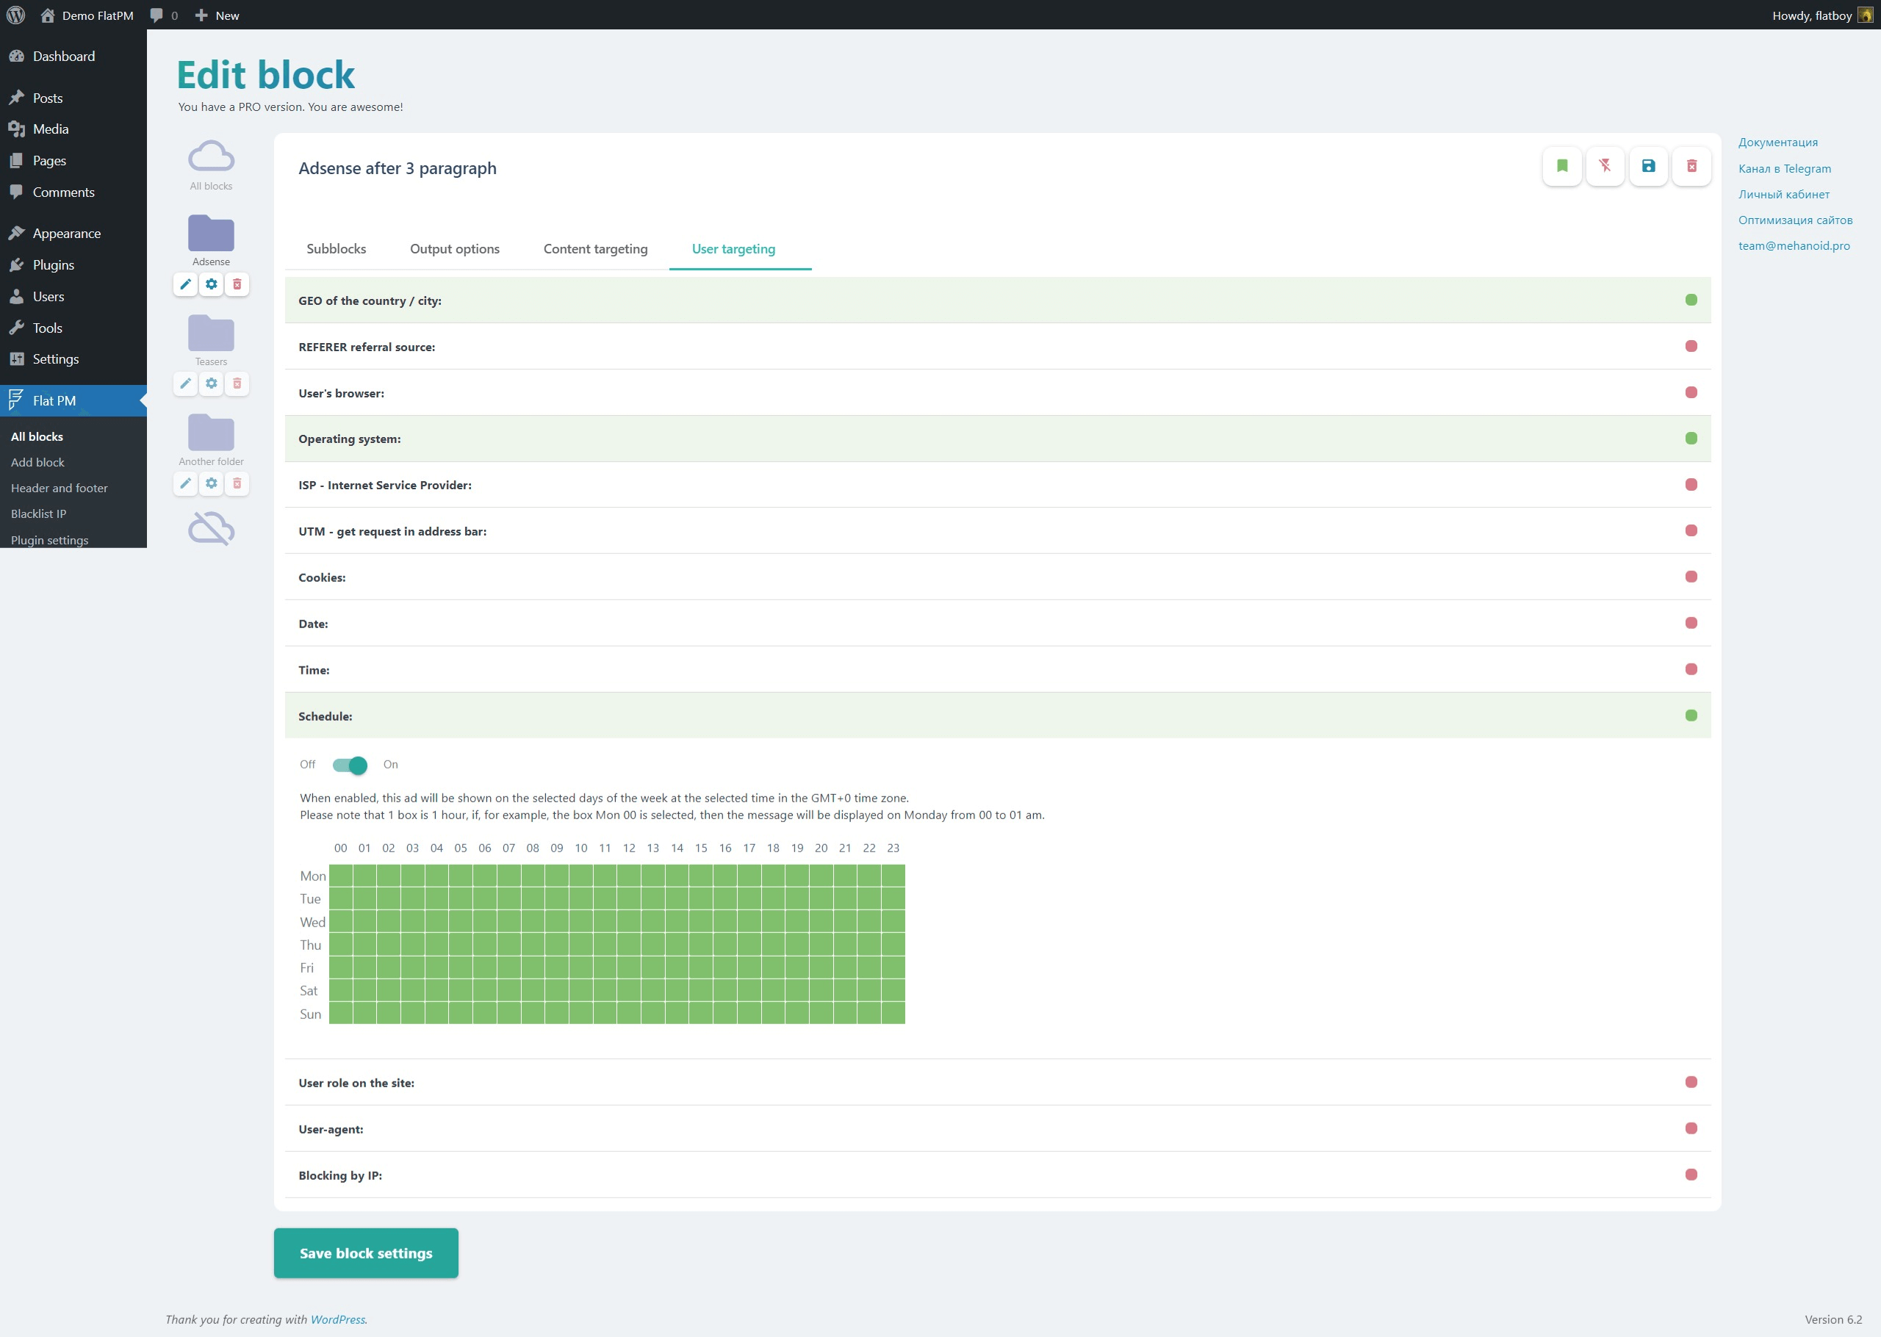This screenshot has height=1337, width=1881.
Task: Open the Teasers folder gear settings
Action: click(x=212, y=383)
